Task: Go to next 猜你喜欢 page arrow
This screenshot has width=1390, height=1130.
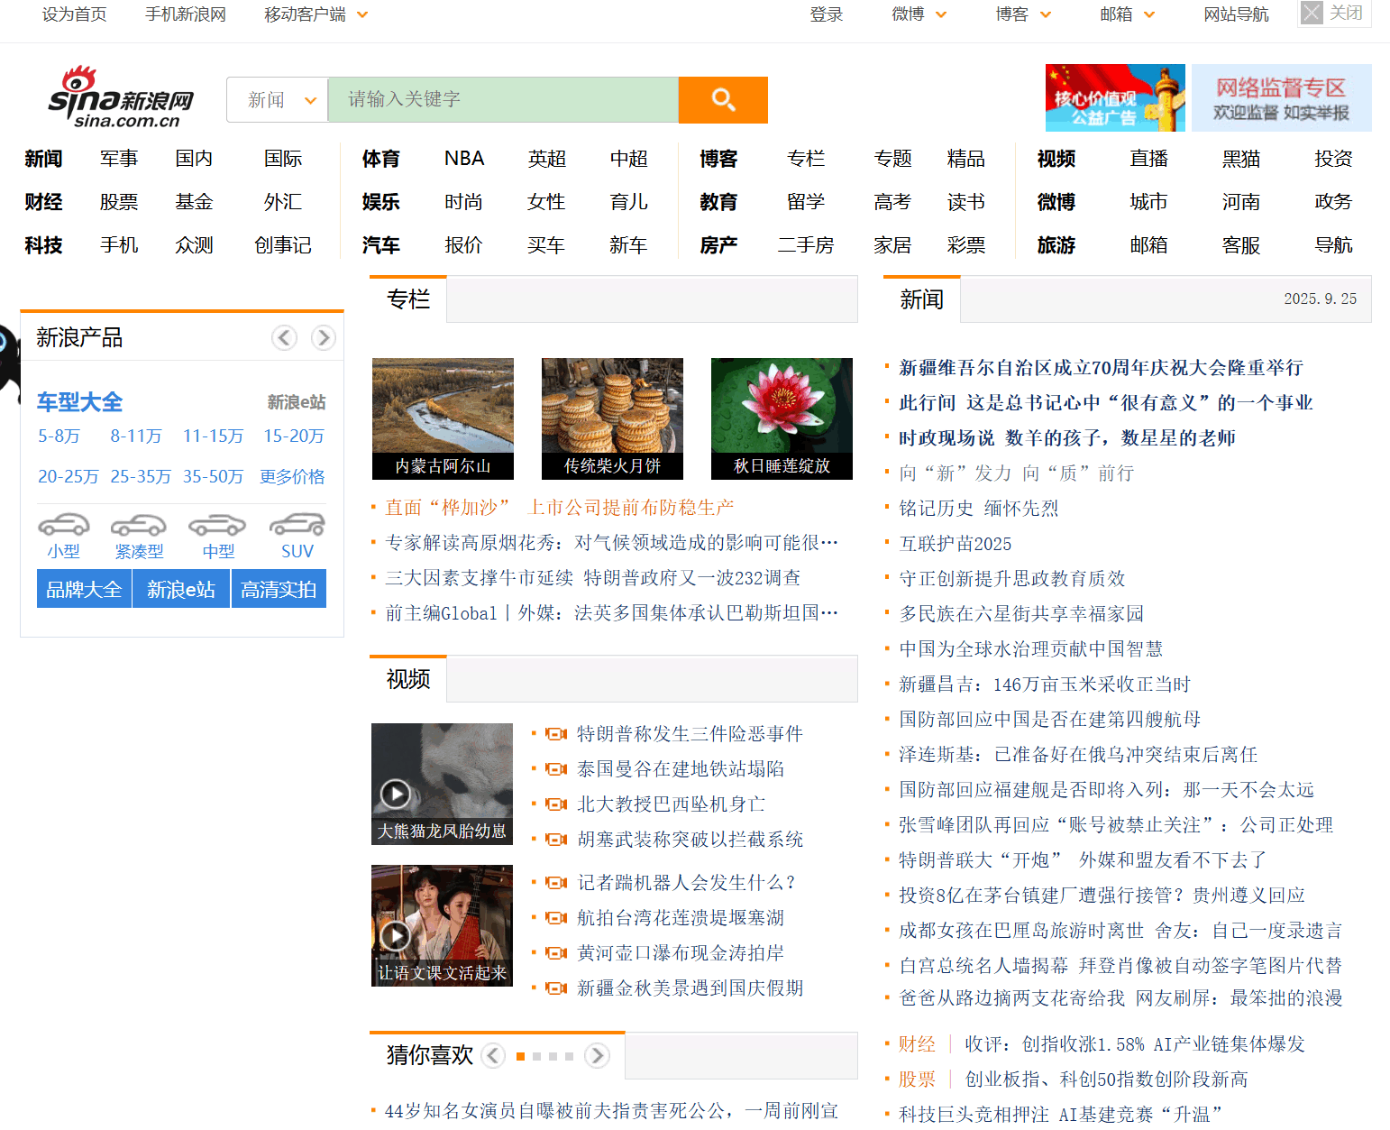Action: pos(597,1055)
